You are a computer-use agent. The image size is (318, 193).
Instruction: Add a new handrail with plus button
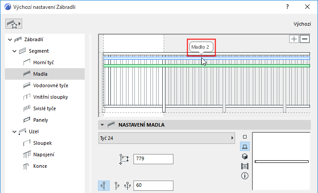point(294,39)
